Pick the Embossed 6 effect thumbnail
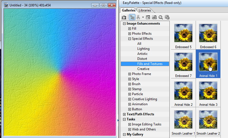The width and height of the screenshot is (228, 138). point(208,33)
